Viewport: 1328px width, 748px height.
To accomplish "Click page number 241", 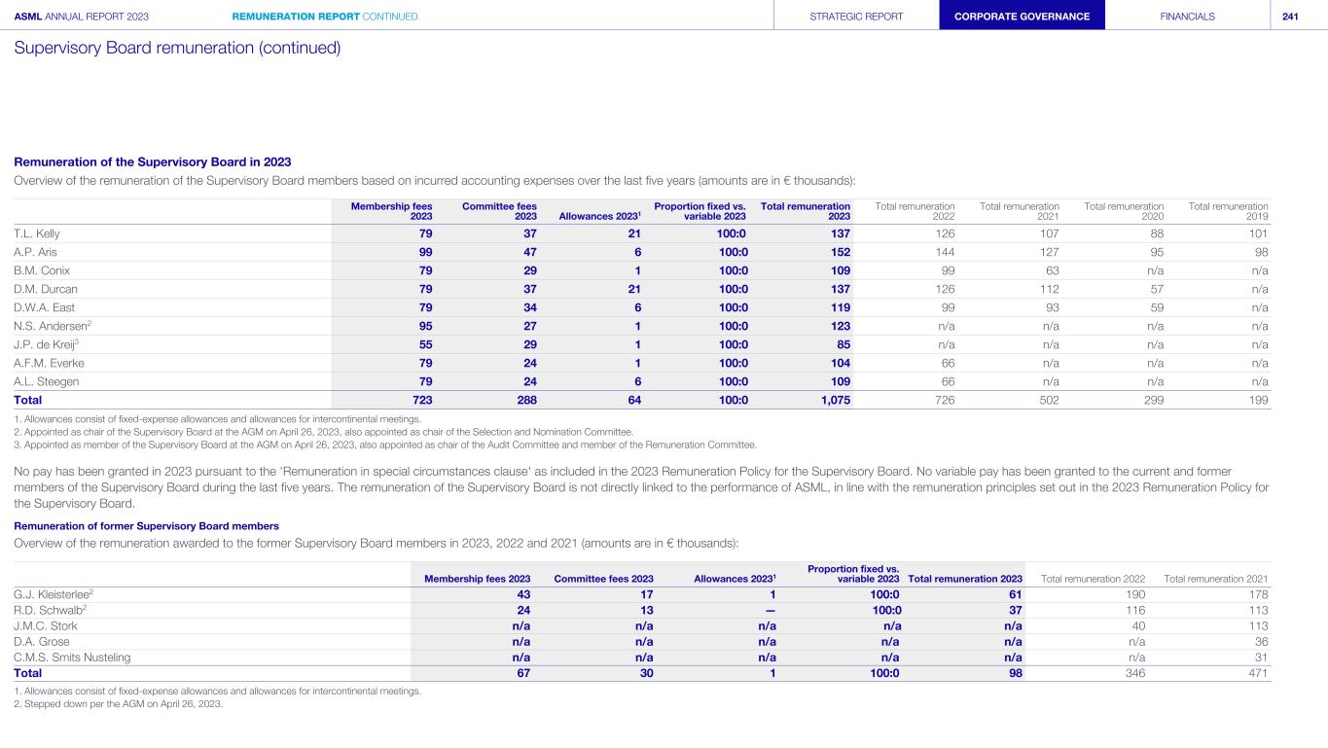I will click(1290, 17).
